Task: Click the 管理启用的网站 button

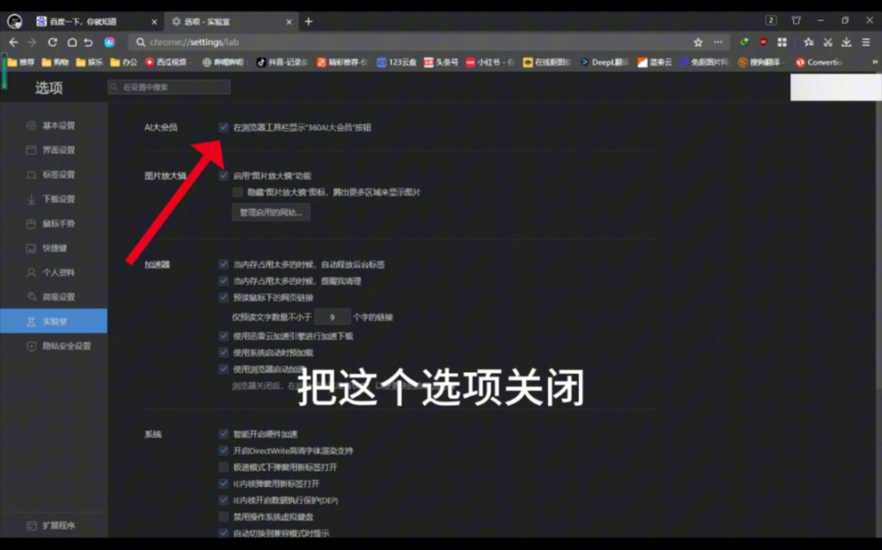Action: [271, 213]
